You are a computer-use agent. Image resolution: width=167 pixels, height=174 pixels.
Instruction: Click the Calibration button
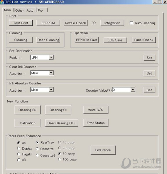[28, 123]
